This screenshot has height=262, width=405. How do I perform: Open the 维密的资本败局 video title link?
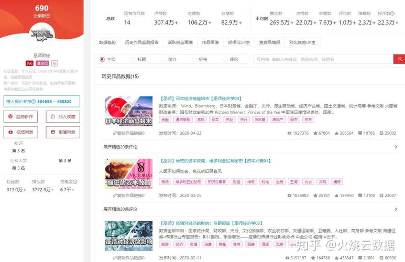point(215,161)
